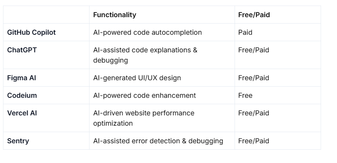Click Free/Paid value in Vercel AI row
The width and height of the screenshot is (337, 163).
pyautogui.click(x=254, y=113)
